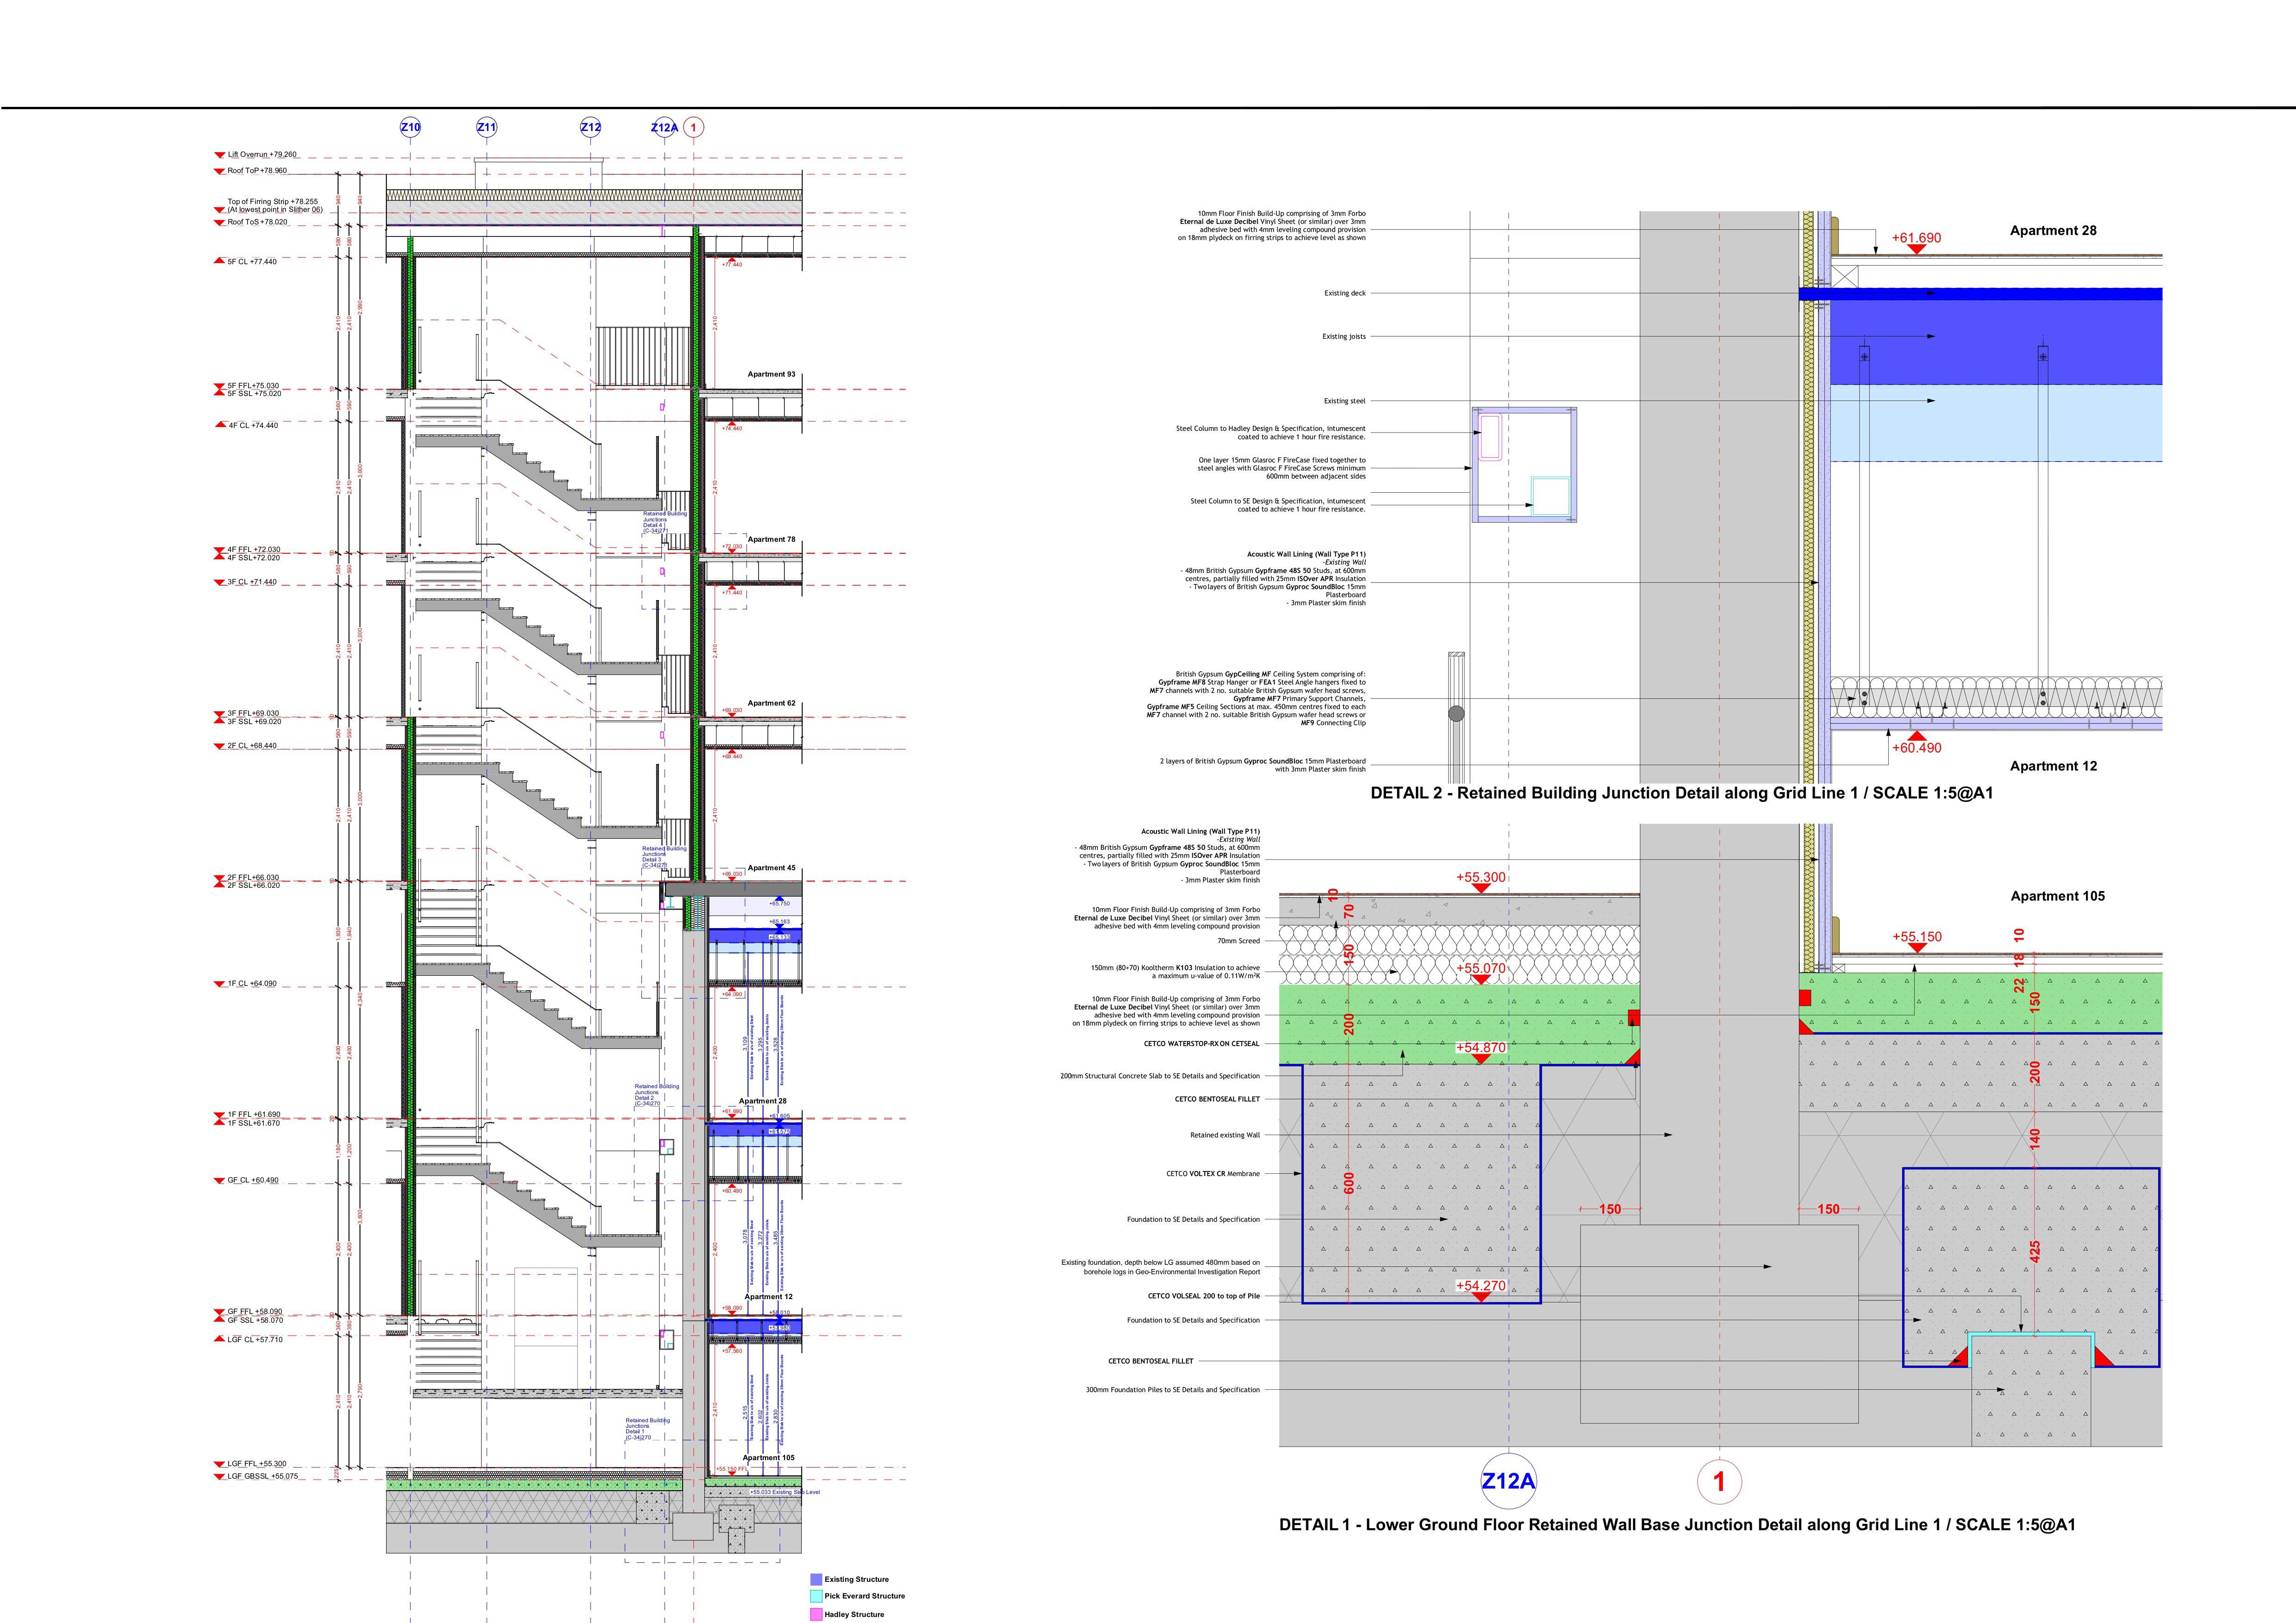The width and height of the screenshot is (2296, 1623).
Task: Click the Lift Overrun +79.260 level label
Action: coord(261,155)
